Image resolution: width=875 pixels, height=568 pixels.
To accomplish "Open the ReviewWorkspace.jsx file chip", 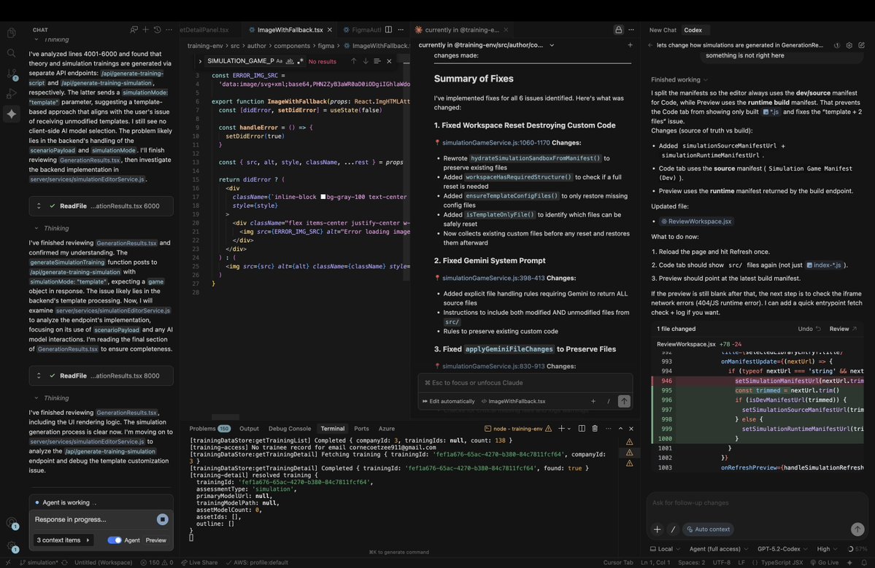I will [696, 221].
